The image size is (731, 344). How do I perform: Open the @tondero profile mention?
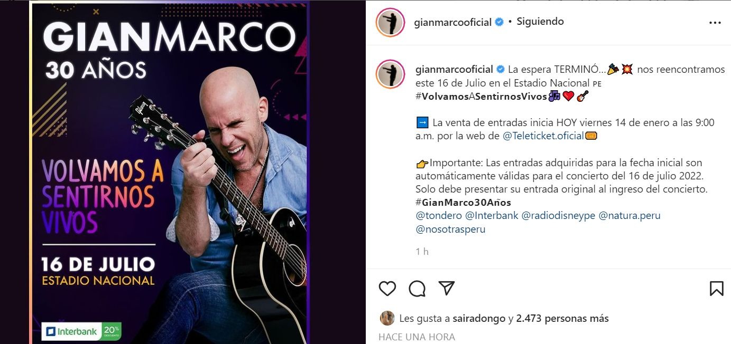coord(439,216)
